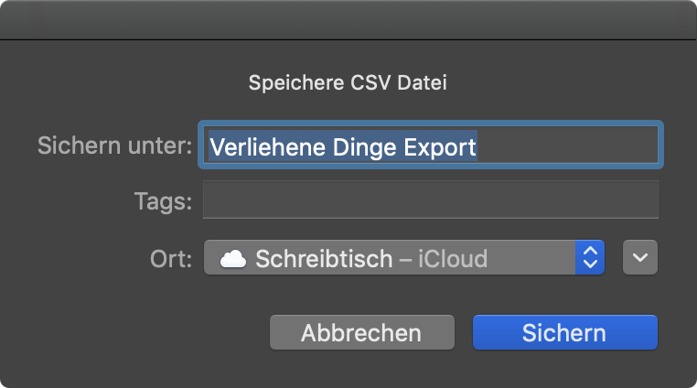Click the Sichern unter: label

[x=114, y=145]
